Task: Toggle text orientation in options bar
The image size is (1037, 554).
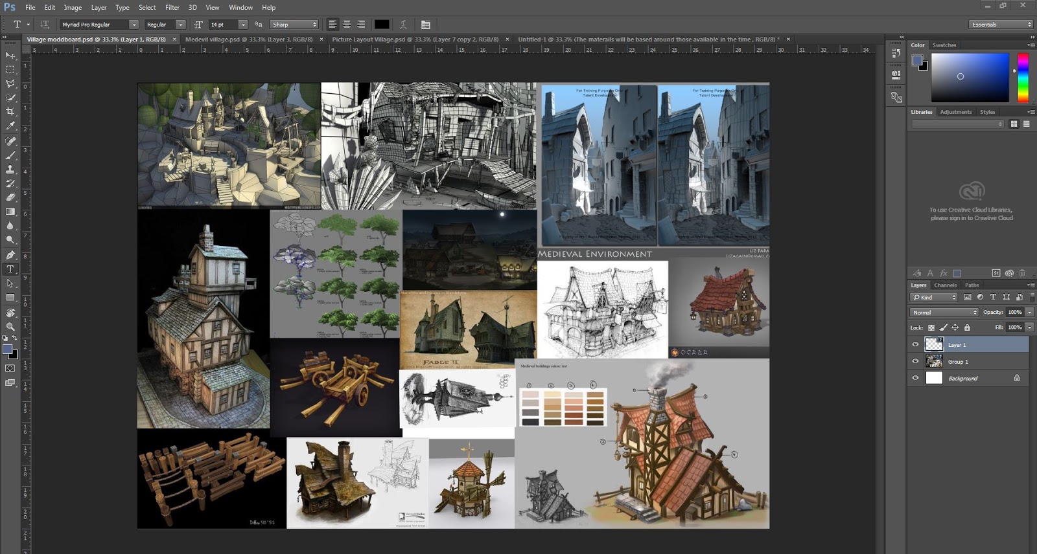Action: pyautogui.click(x=45, y=25)
